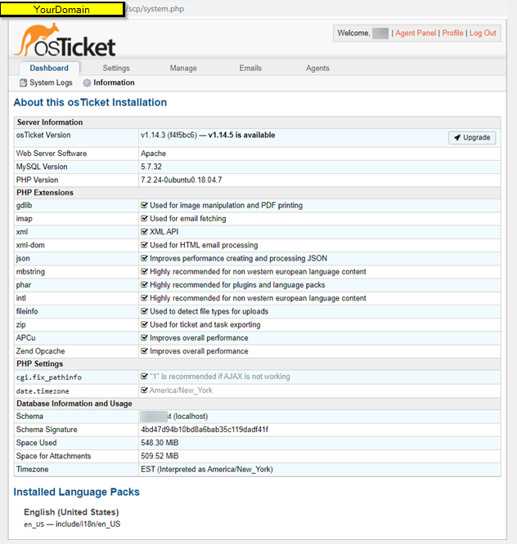Screen dimensions: 517x544
Task: Click the System Logs page icon
Action: click(23, 83)
